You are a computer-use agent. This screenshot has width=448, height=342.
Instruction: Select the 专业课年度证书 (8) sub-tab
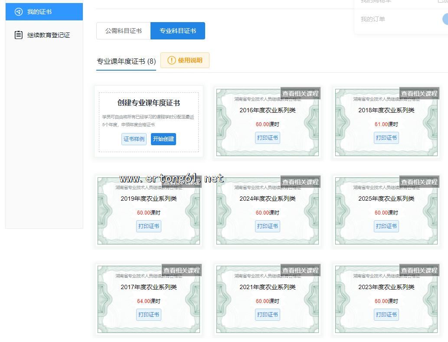126,62
